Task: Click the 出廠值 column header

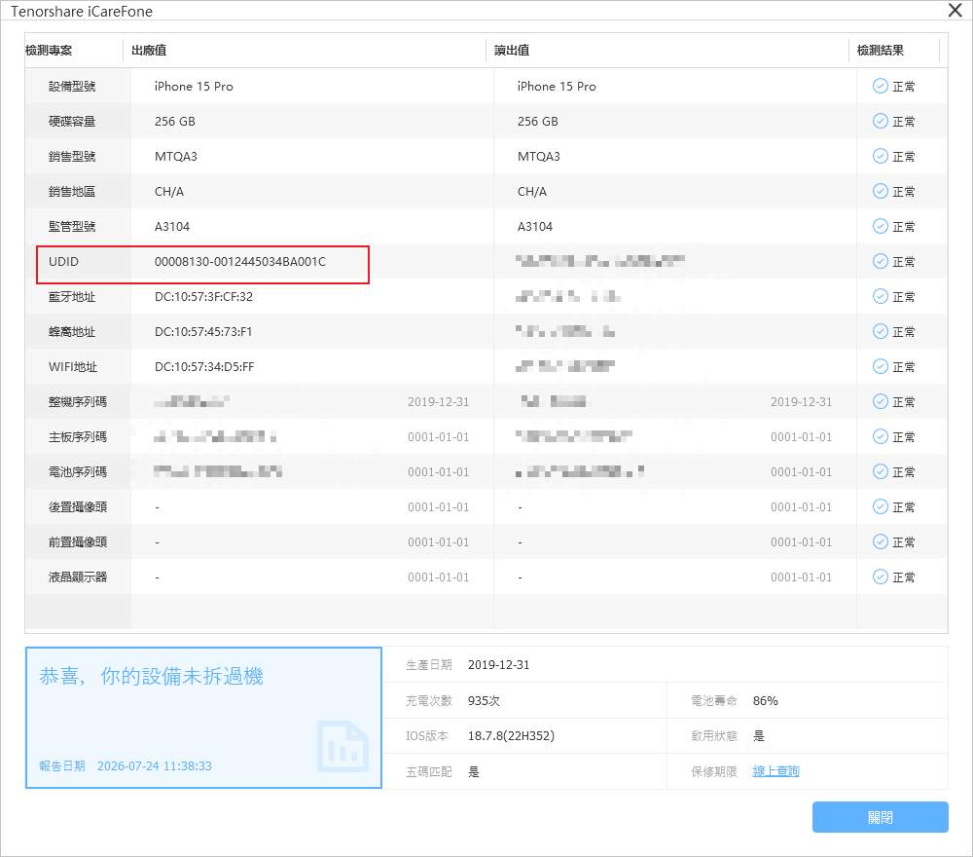Action: point(149,51)
